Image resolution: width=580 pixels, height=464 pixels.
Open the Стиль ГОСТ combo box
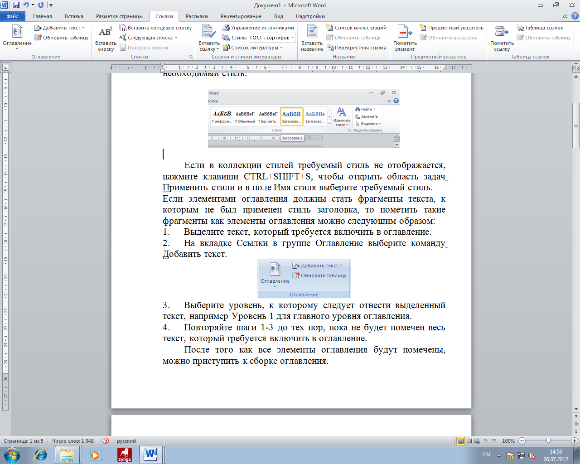tap(273, 38)
